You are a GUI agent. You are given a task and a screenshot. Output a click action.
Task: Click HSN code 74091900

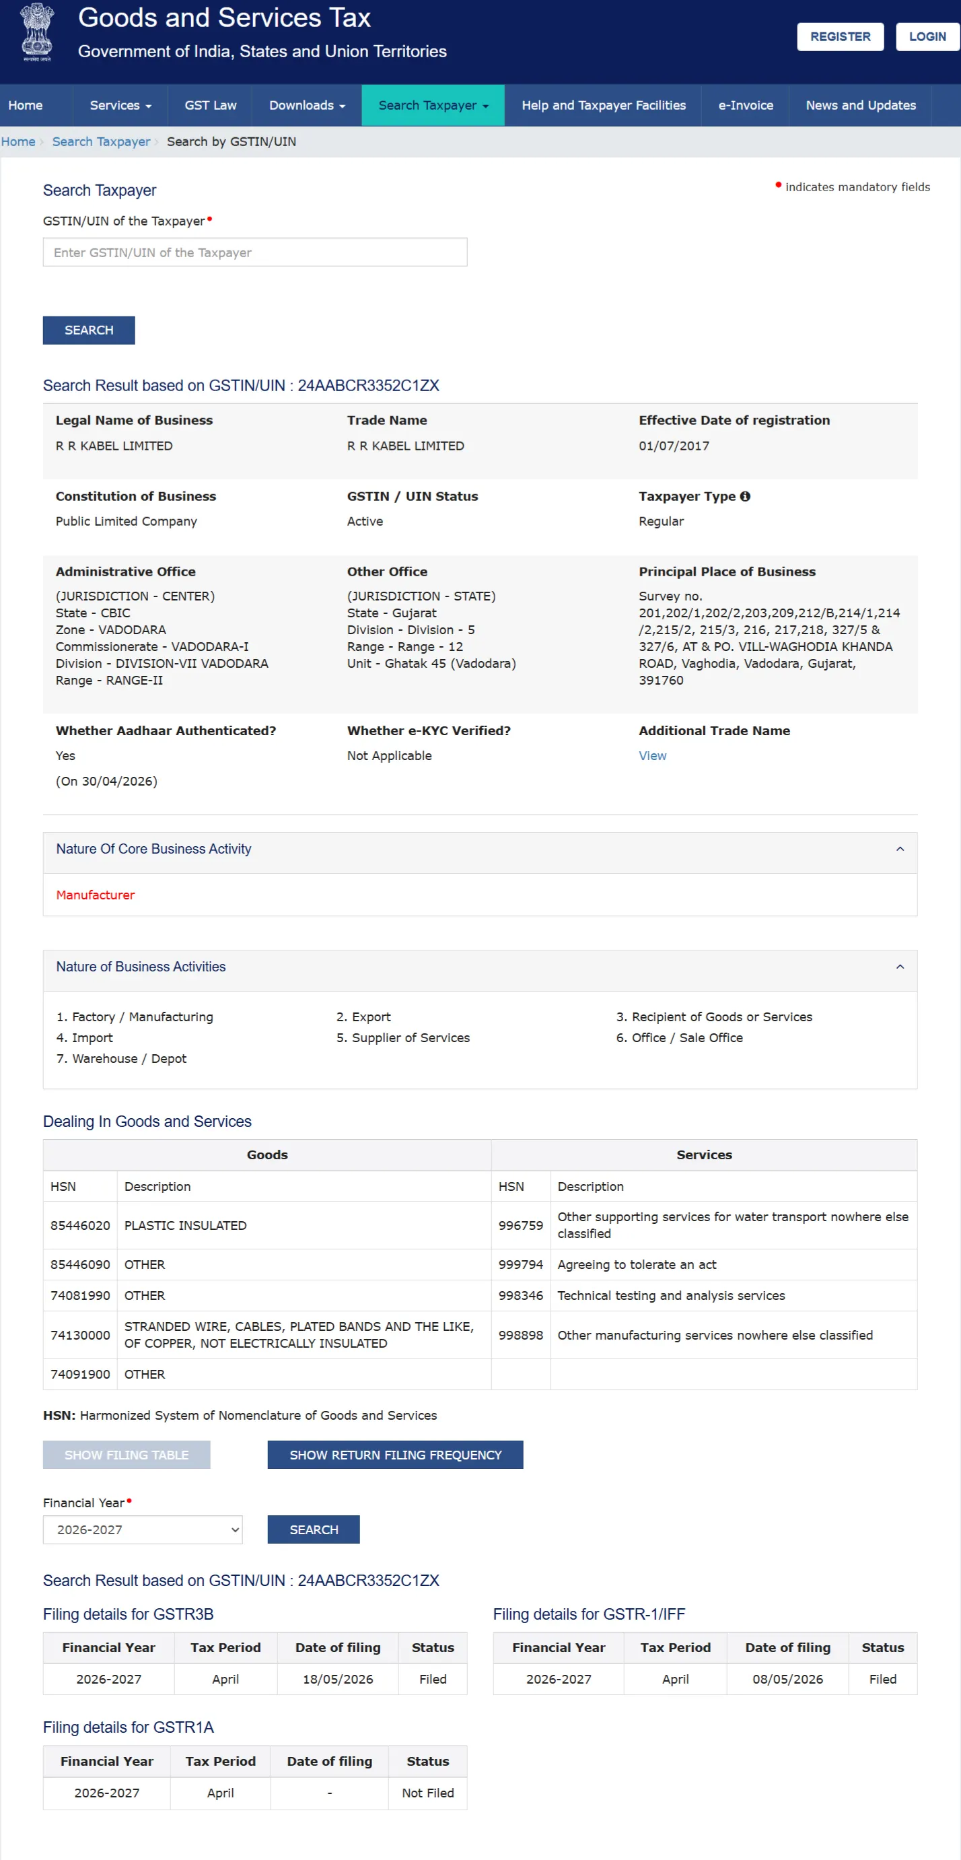coord(80,1374)
